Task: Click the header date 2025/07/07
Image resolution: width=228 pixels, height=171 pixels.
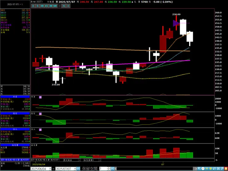Action: point(67,2)
